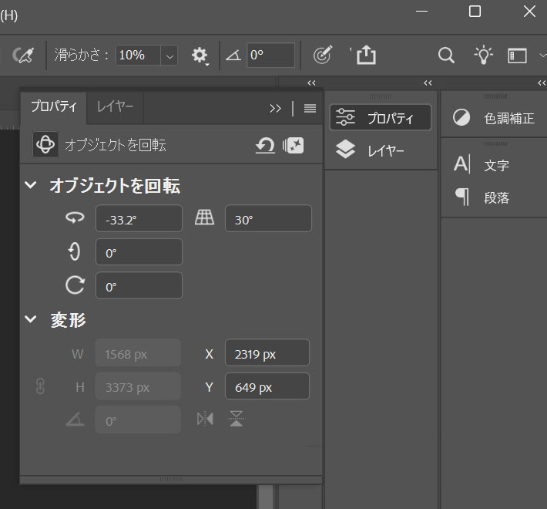
Task: Toggle pressure-sensitive brush icon in options bar
Action: point(25,55)
